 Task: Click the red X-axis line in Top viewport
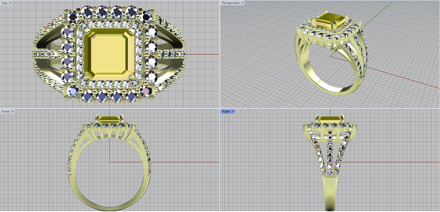click(204, 54)
